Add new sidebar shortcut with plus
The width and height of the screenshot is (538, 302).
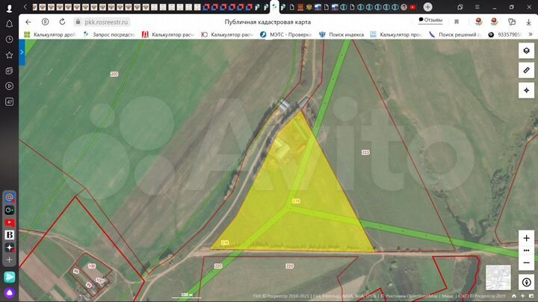click(x=9, y=259)
